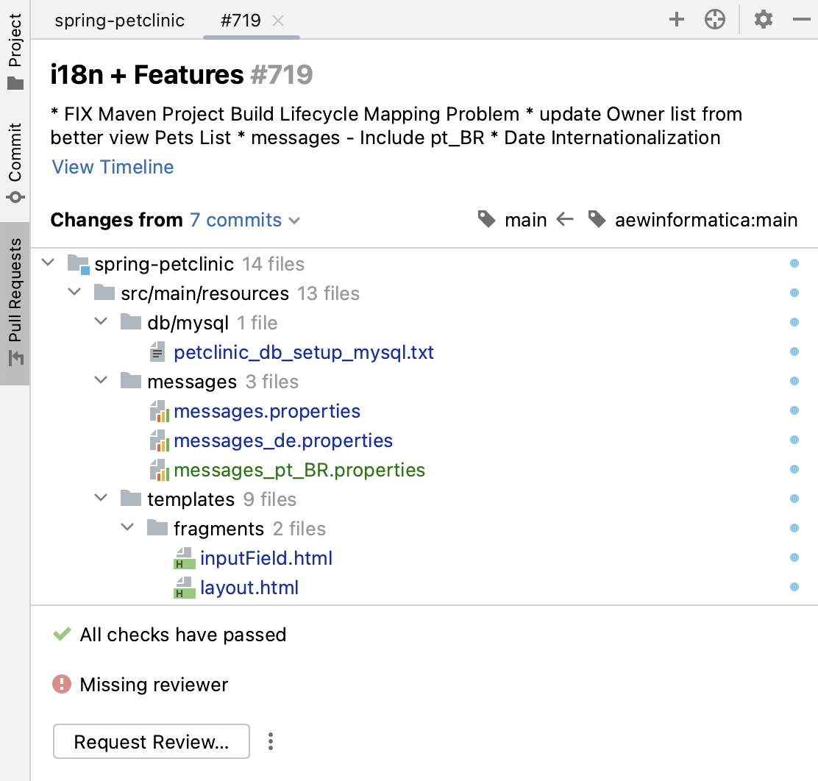The image size is (818, 781).
Task: Open the Commit tool window
Action: point(13,154)
